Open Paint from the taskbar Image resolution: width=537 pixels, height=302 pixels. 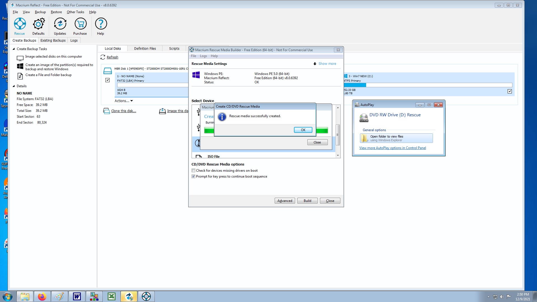click(x=60, y=296)
